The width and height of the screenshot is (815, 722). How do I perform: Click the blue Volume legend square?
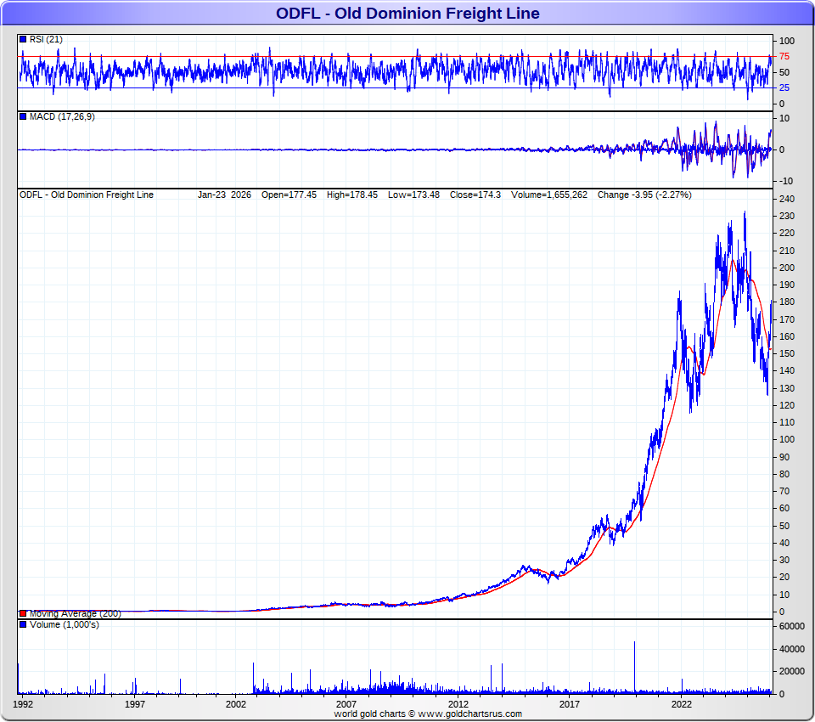[x=23, y=625]
